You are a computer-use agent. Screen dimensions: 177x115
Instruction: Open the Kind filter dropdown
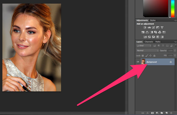[x=144, y=46]
